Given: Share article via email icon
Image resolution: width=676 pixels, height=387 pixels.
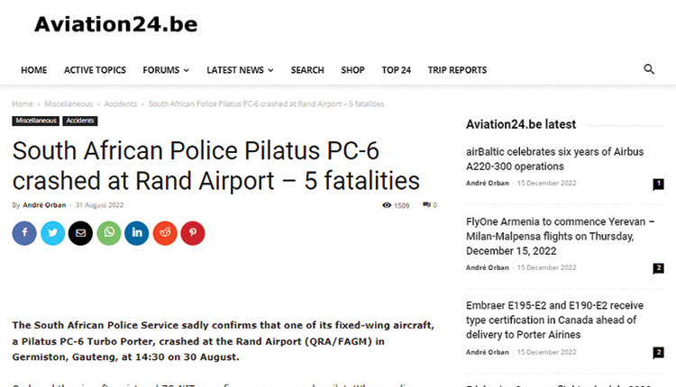Looking at the screenshot, I should click(80, 233).
